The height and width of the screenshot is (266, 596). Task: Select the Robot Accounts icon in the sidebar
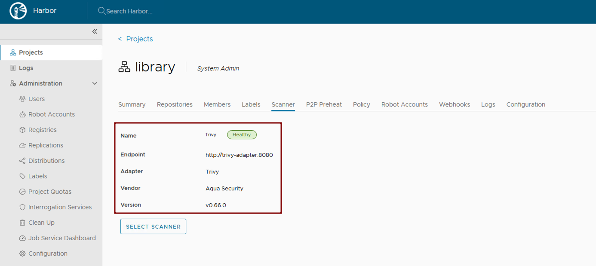click(x=22, y=114)
